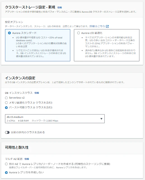
Task: Select the Aurora スタンダード radio option
Action: (10, 33)
